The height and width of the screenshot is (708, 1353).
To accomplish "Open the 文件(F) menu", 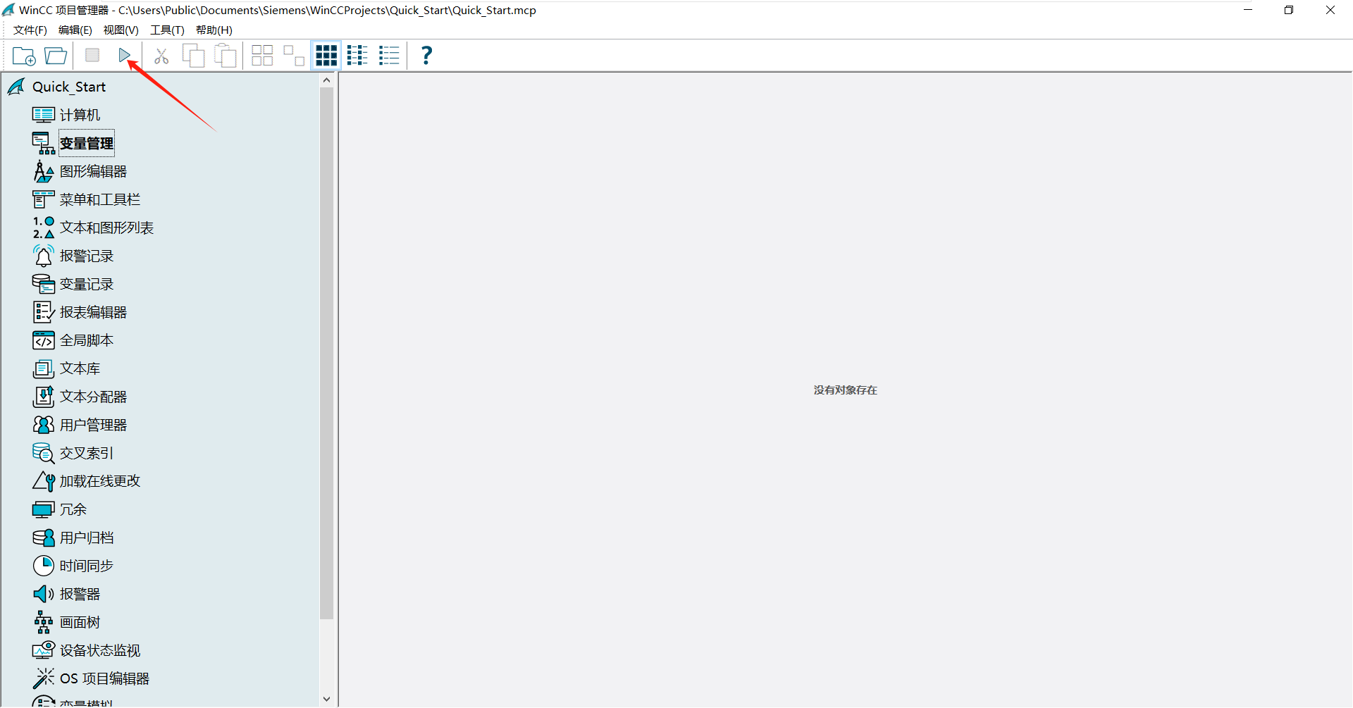I will [30, 30].
